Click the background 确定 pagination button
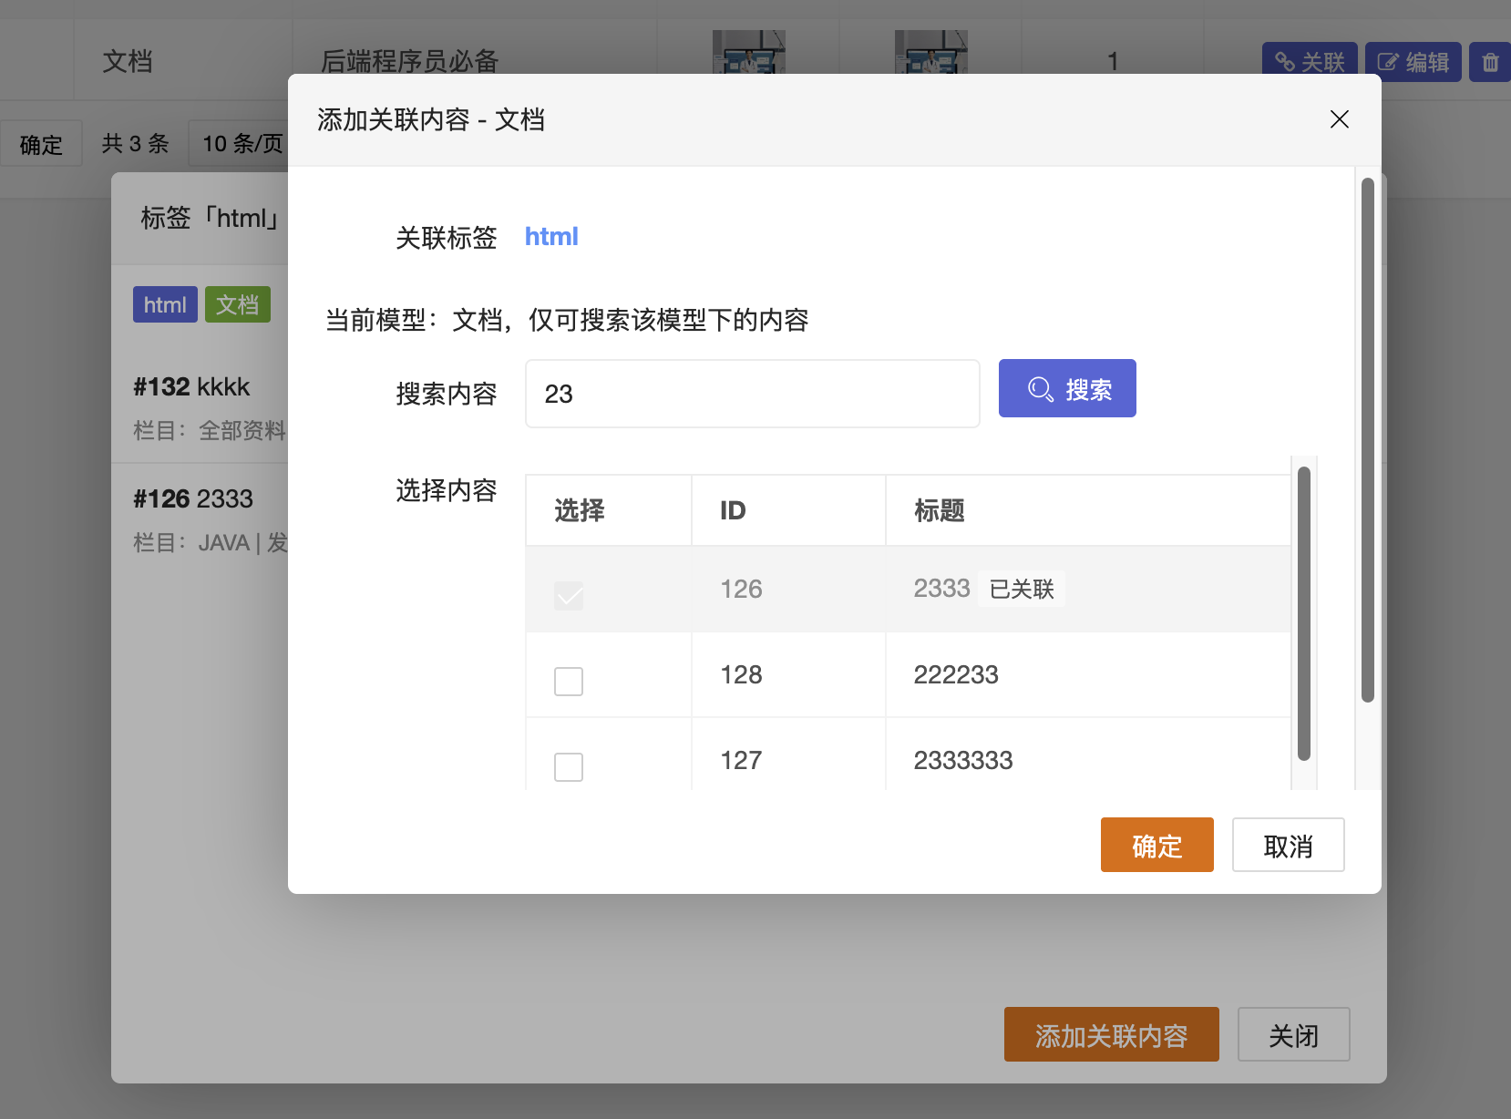 41,143
